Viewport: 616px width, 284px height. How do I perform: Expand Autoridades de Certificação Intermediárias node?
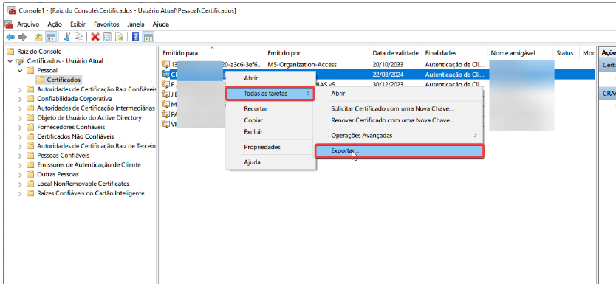pos(20,108)
